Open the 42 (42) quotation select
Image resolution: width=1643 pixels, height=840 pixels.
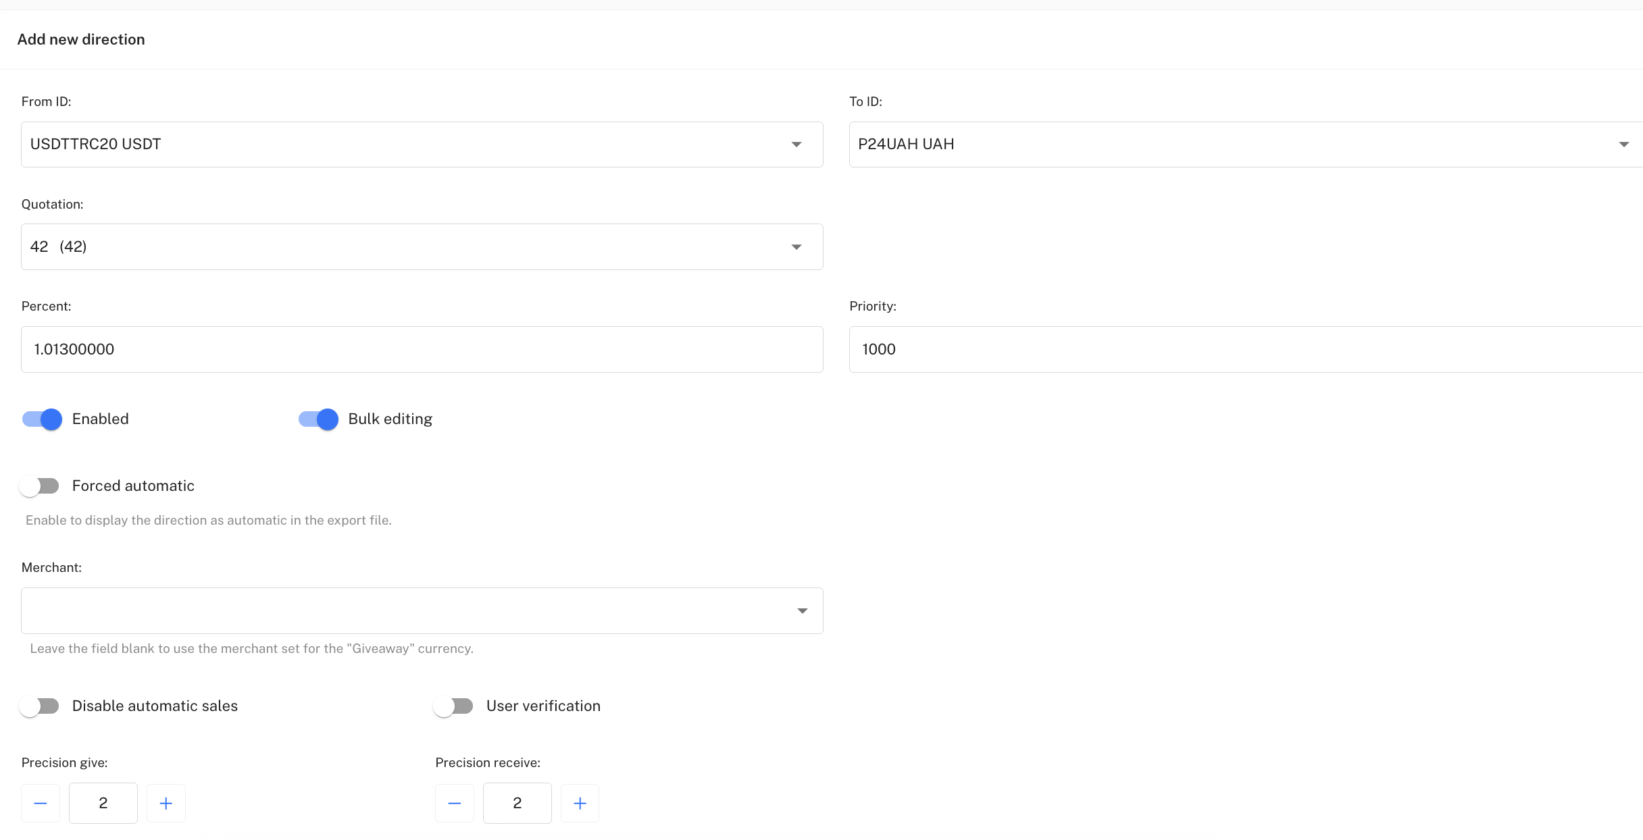coord(405,247)
